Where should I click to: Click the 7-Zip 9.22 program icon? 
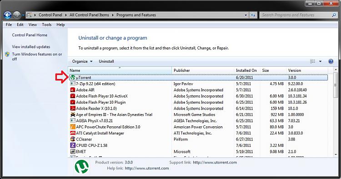[x=73, y=84]
